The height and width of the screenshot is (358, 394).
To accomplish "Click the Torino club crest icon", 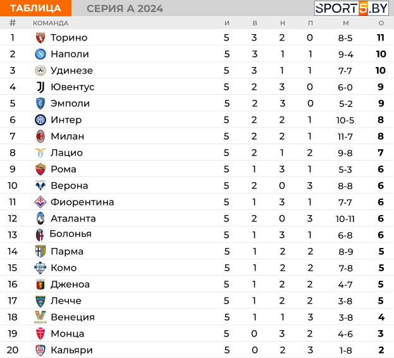I will (40, 38).
